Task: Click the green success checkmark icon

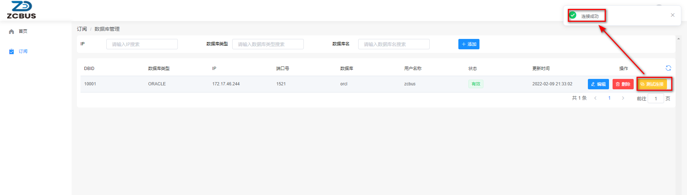Action: tap(573, 15)
